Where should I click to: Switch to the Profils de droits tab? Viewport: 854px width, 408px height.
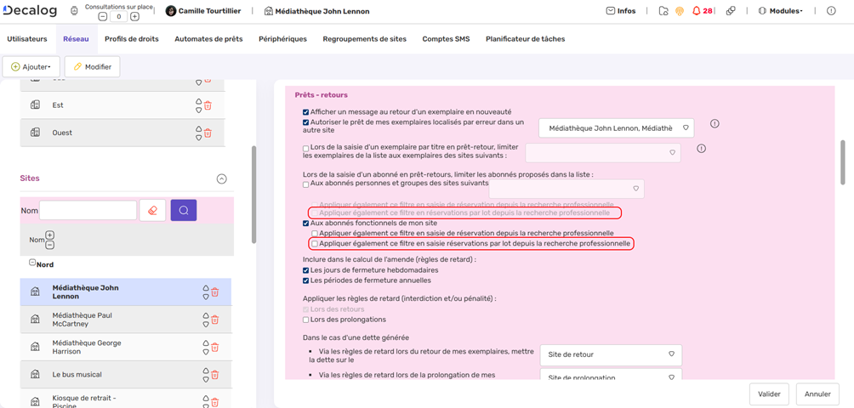pyautogui.click(x=131, y=39)
